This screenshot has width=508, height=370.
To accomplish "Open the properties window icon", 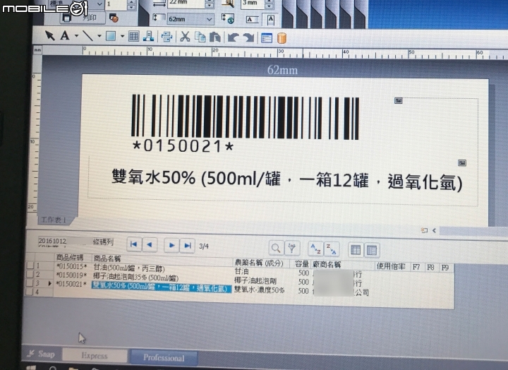I will [267, 38].
